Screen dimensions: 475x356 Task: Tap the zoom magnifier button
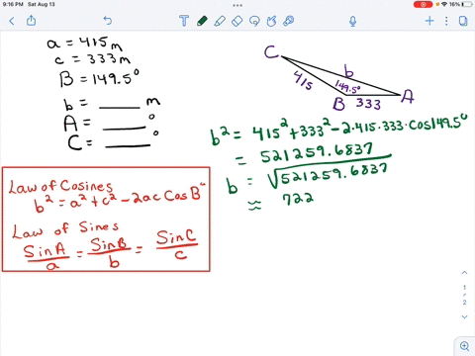(464, 346)
